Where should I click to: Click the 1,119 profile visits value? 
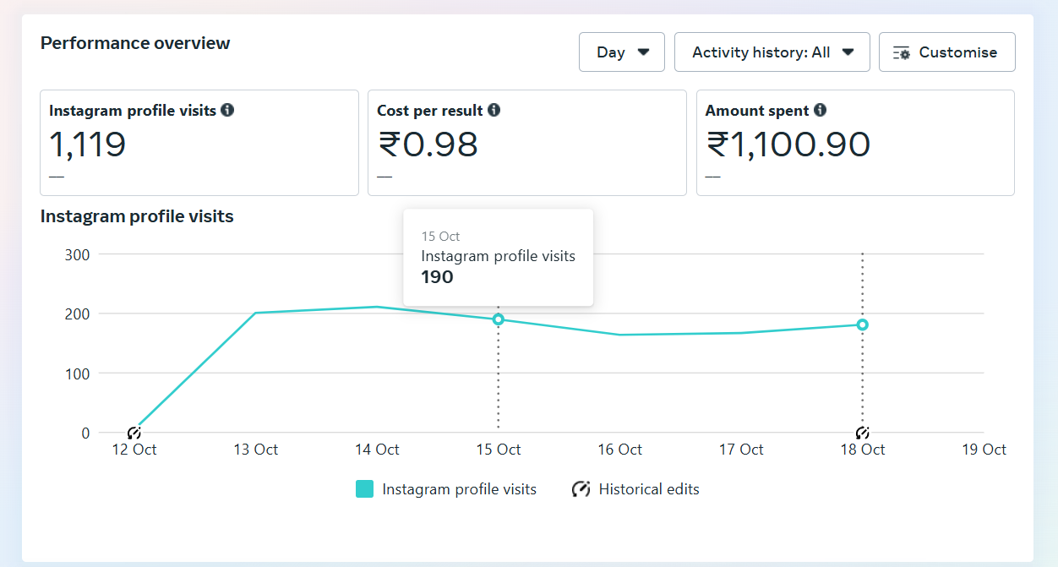(x=88, y=144)
